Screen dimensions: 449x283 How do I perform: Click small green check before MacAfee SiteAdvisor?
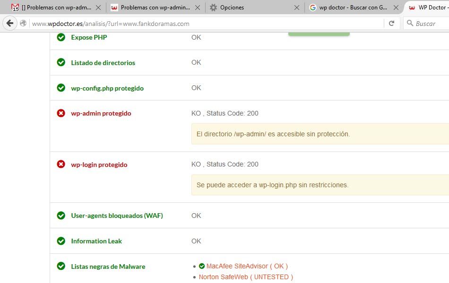pyautogui.click(x=202, y=266)
